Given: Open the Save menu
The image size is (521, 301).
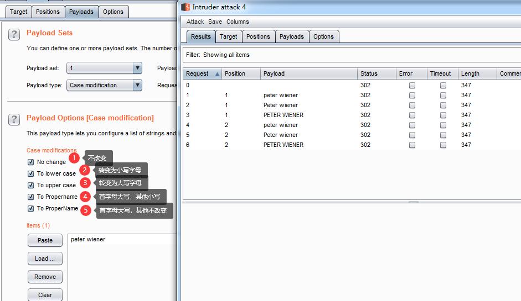Looking at the screenshot, I should 215,22.
